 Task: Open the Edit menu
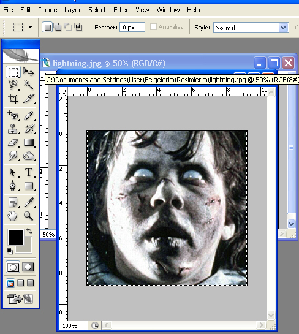[26, 10]
